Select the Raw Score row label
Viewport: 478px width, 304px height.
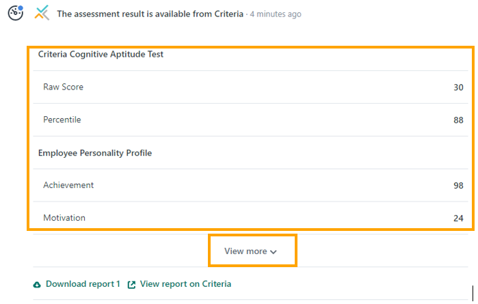click(63, 87)
